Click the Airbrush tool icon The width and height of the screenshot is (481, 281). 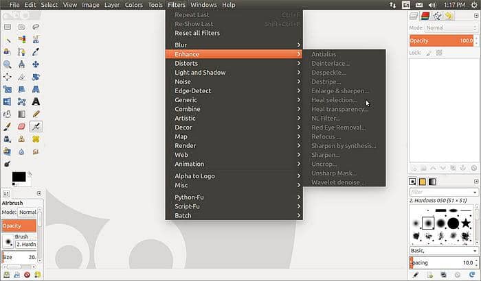pyautogui.click(x=36, y=126)
